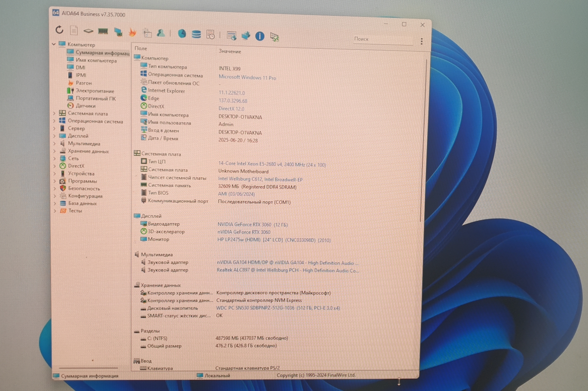Open Intel Wellsburg C612 chipset link
This screenshot has width=588, height=391.
pyautogui.click(x=260, y=179)
